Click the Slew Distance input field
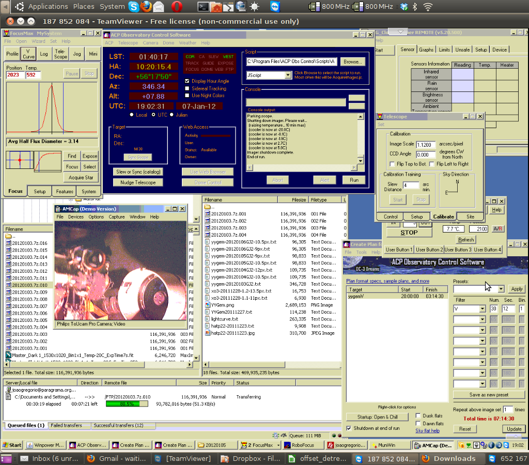Viewport: 529px width, 465px height. point(411,185)
